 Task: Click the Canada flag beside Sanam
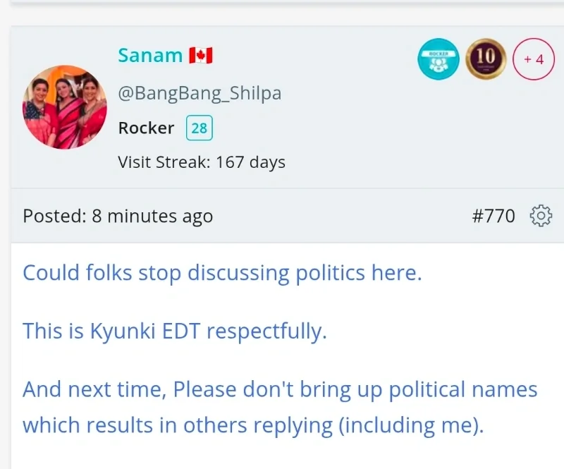[x=201, y=56]
